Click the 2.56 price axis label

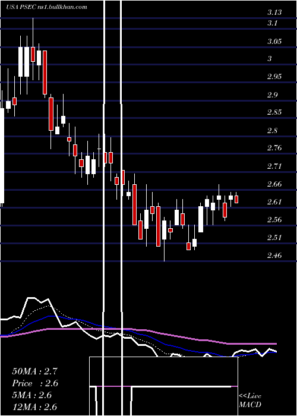click(x=274, y=220)
